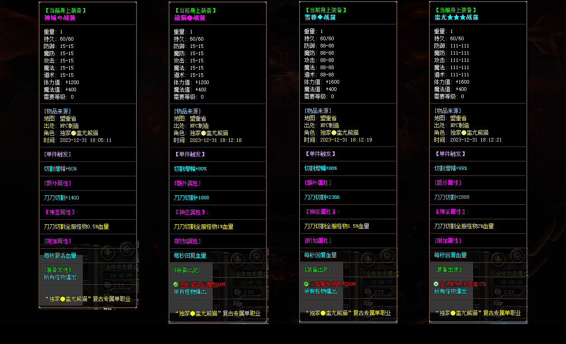Open the bag icon in 蚩尤★★★战鼓 panel
This screenshot has width=566, height=344.
coord(517,256)
